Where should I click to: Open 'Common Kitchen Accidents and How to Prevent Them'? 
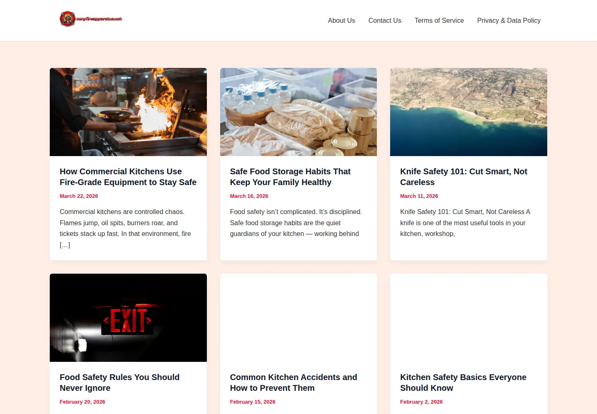[294, 383]
